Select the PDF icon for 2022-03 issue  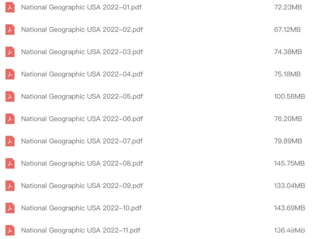click(x=10, y=52)
